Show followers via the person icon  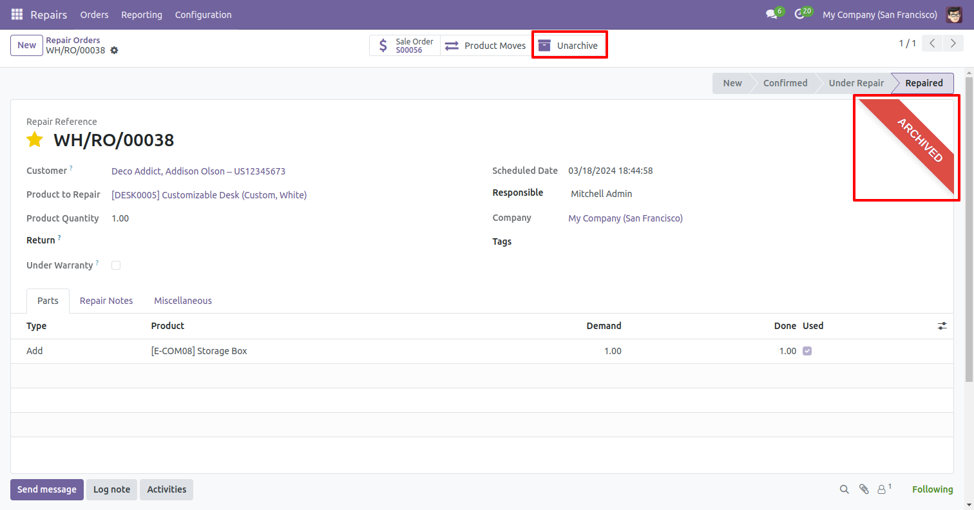tap(881, 489)
